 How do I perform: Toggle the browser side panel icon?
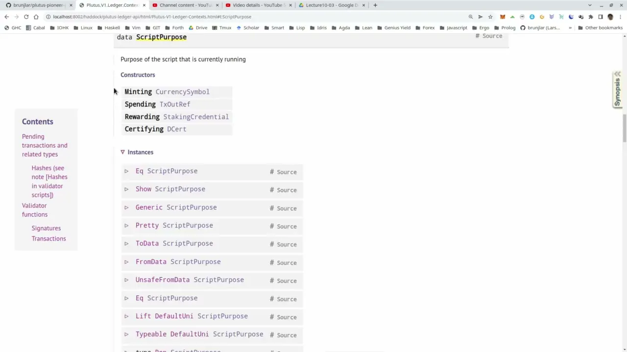[600, 17]
